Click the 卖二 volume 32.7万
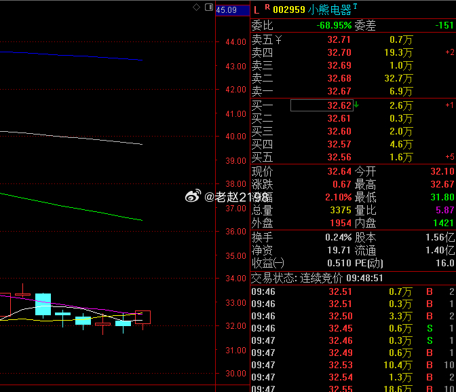Viewport: 456px width, 392px height. (x=398, y=78)
